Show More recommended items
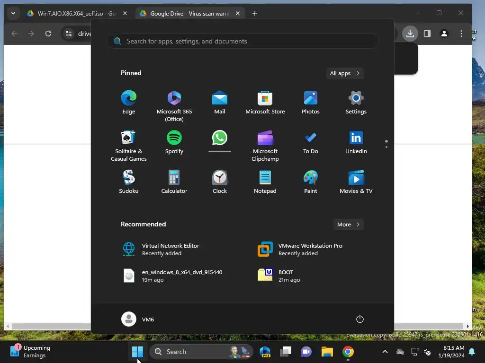The height and width of the screenshot is (363, 485). pyautogui.click(x=348, y=225)
